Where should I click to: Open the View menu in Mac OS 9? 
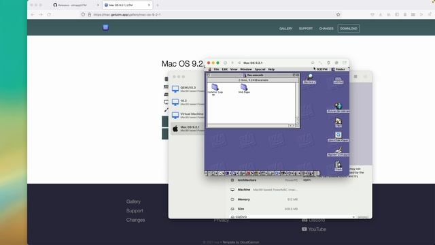coord(234,69)
